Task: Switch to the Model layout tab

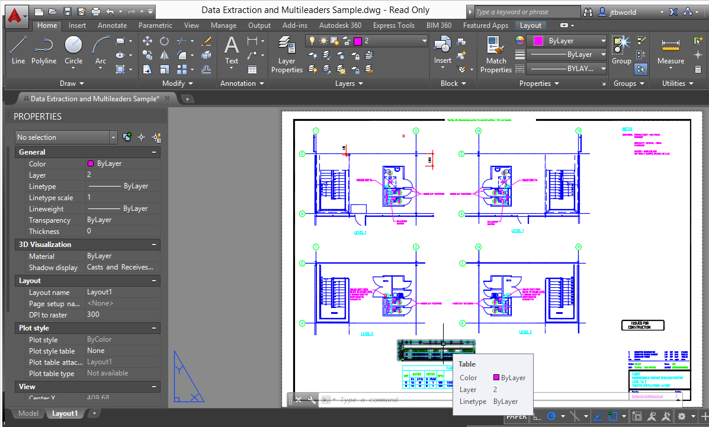Action: (28, 413)
